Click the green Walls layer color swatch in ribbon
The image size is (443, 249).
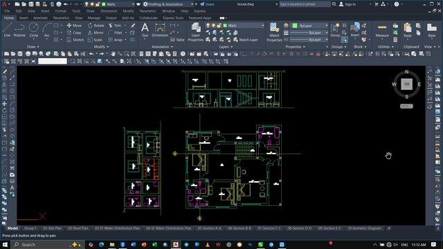[x=225, y=26]
